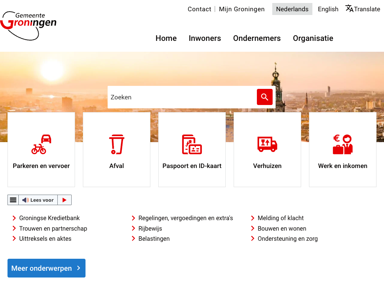Follow the Groningse Kredietbank link

(x=49, y=218)
